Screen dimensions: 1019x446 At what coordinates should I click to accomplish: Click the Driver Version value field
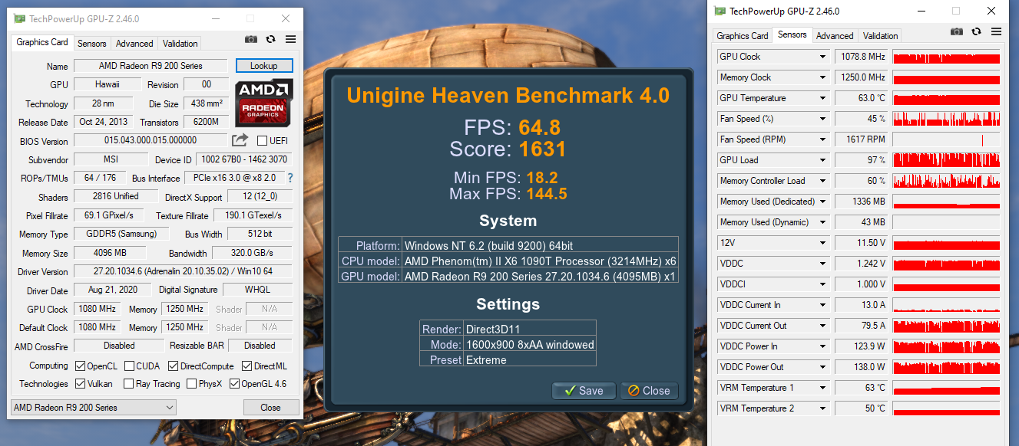point(183,271)
